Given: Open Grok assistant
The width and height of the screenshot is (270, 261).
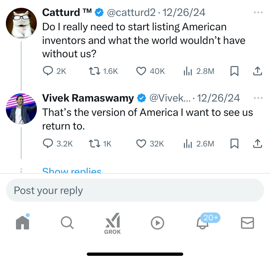Looking at the screenshot, I should coord(112,223).
